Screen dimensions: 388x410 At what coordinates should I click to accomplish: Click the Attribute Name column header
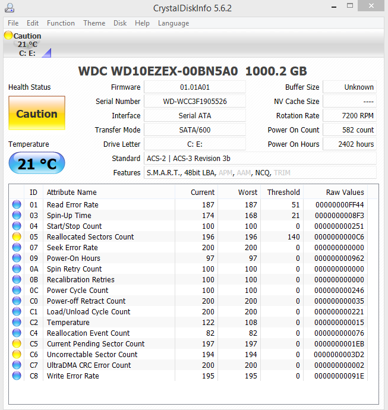[109, 192]
